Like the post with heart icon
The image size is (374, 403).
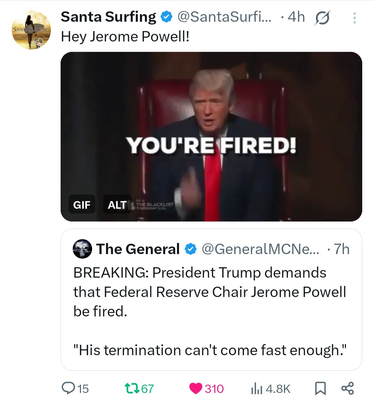(x=196, y=388)
